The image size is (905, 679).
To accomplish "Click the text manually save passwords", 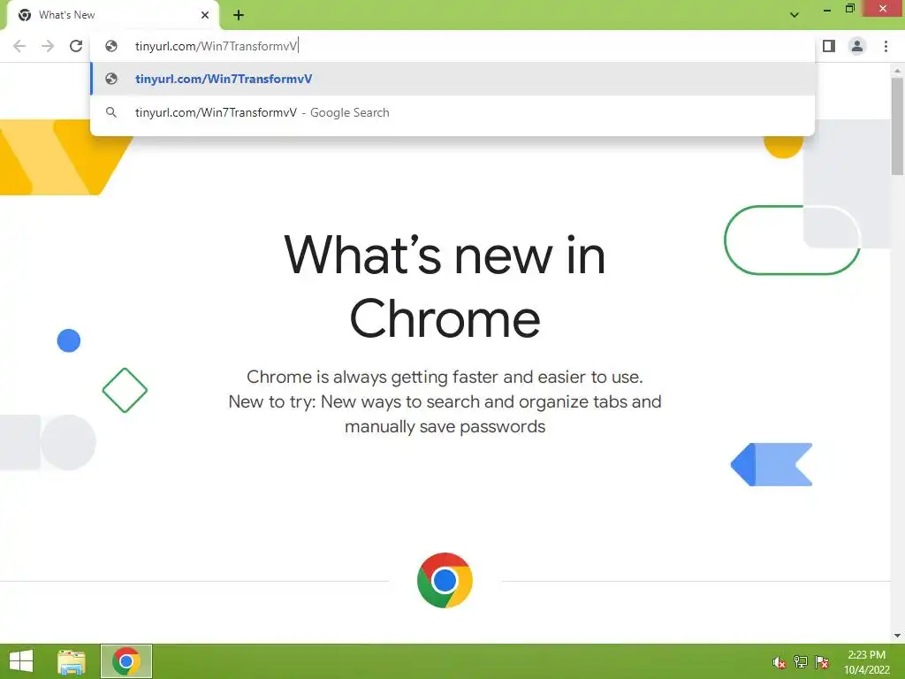I will point(445,427).
